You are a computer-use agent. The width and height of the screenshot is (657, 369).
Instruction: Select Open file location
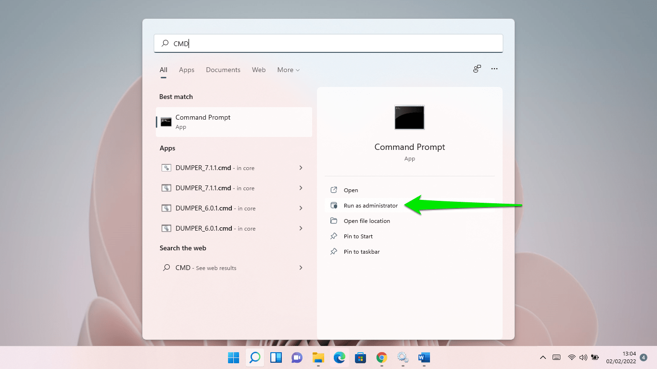click(366, 221)
